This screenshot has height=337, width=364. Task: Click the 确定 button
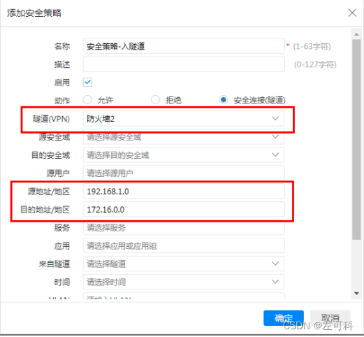pos(284,318)
